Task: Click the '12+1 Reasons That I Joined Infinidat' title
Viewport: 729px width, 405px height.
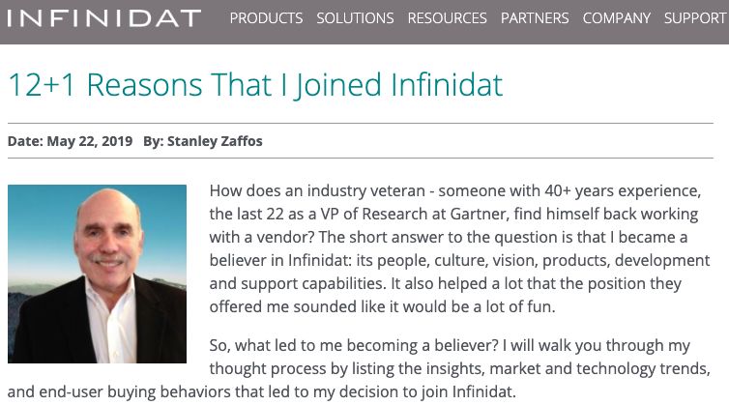Action: click(x=255, y=85)
